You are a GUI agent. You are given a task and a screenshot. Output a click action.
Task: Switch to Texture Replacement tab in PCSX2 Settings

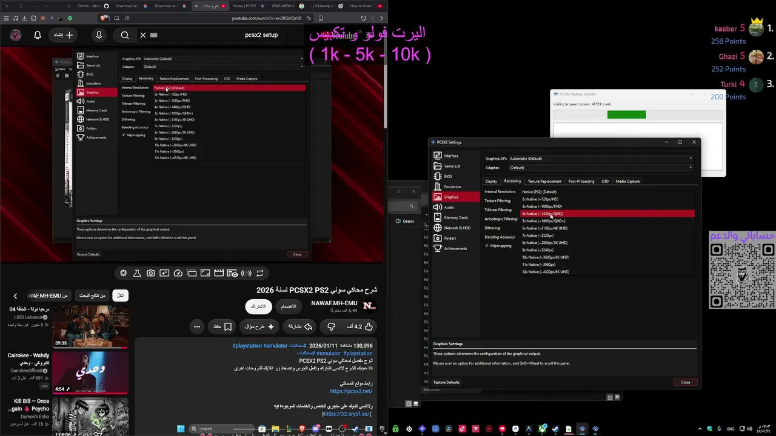tap(544, 181)
